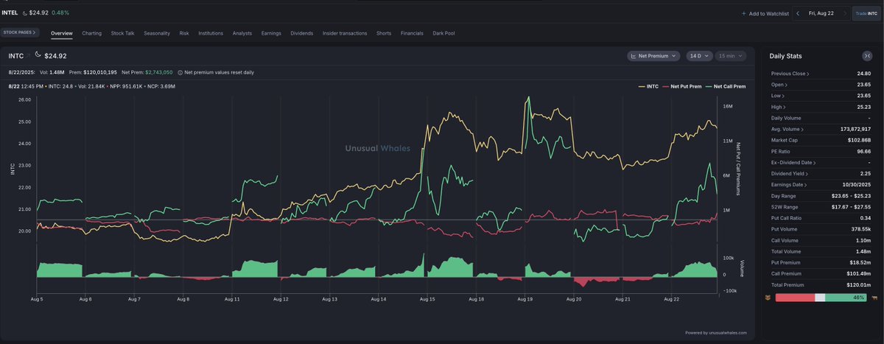
Task: Click the Put Volume value 378.55k
Action: (860, 229)
